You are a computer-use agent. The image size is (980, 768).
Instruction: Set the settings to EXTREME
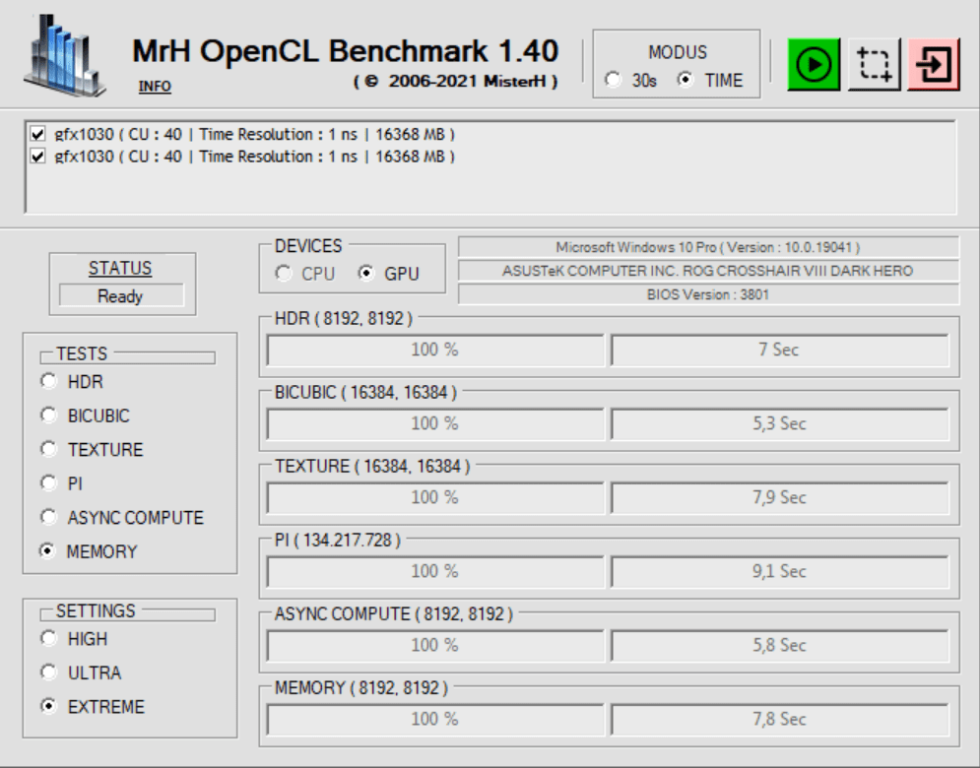(48, 706)
